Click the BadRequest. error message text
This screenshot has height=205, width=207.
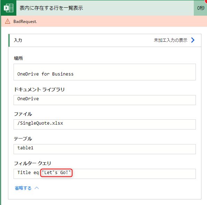(25, 22)
